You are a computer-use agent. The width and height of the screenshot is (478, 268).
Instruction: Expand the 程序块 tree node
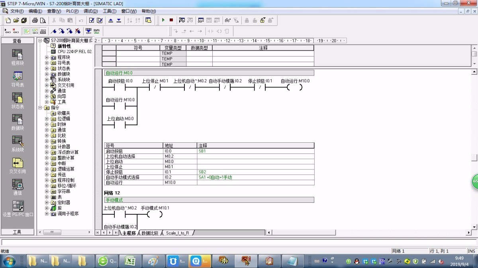(x=47, y=57)
